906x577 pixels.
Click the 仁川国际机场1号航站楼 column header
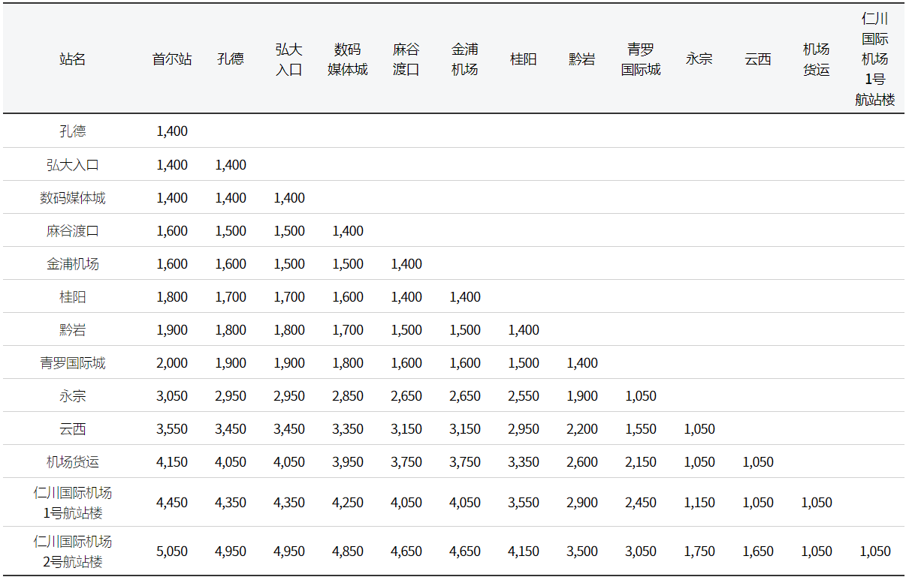click(875, 59)
